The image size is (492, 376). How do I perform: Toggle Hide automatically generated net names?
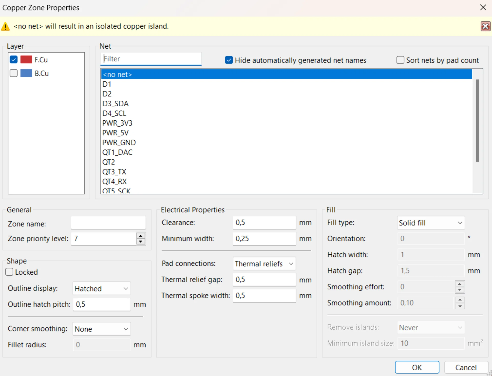(x=229, y=60)
